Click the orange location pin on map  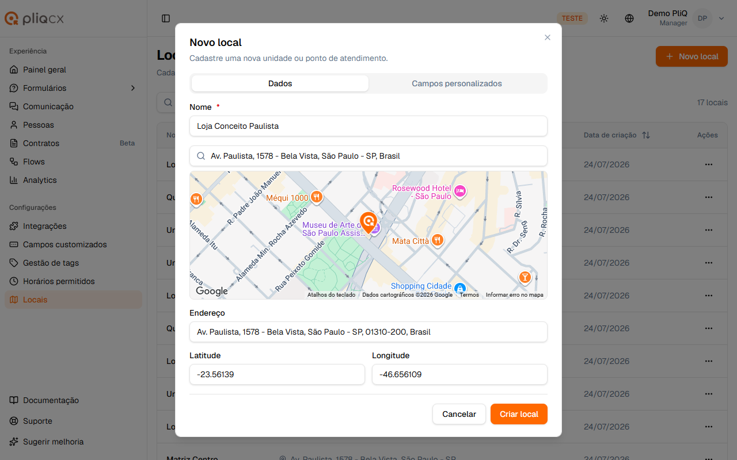(368, 222)
